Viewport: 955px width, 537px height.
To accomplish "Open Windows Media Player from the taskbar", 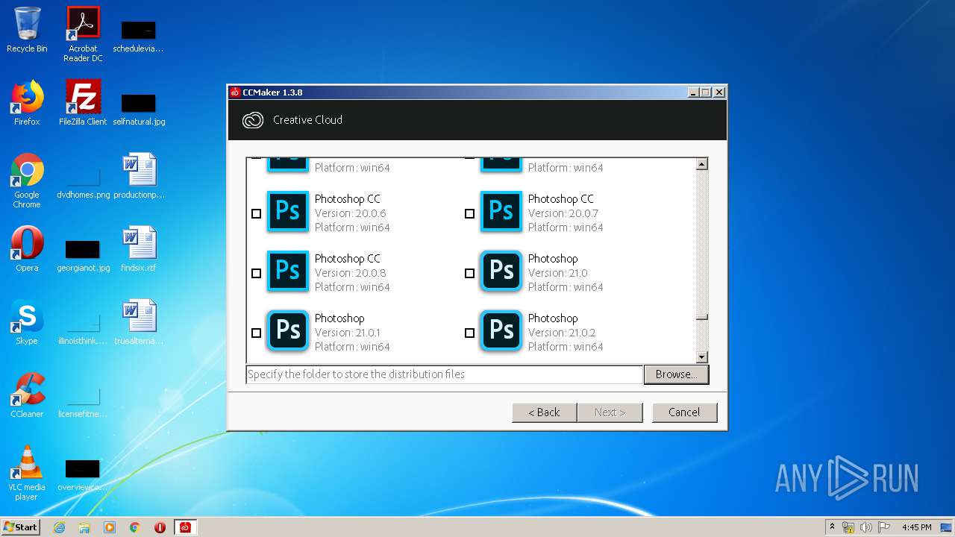I will coord(110,527).
